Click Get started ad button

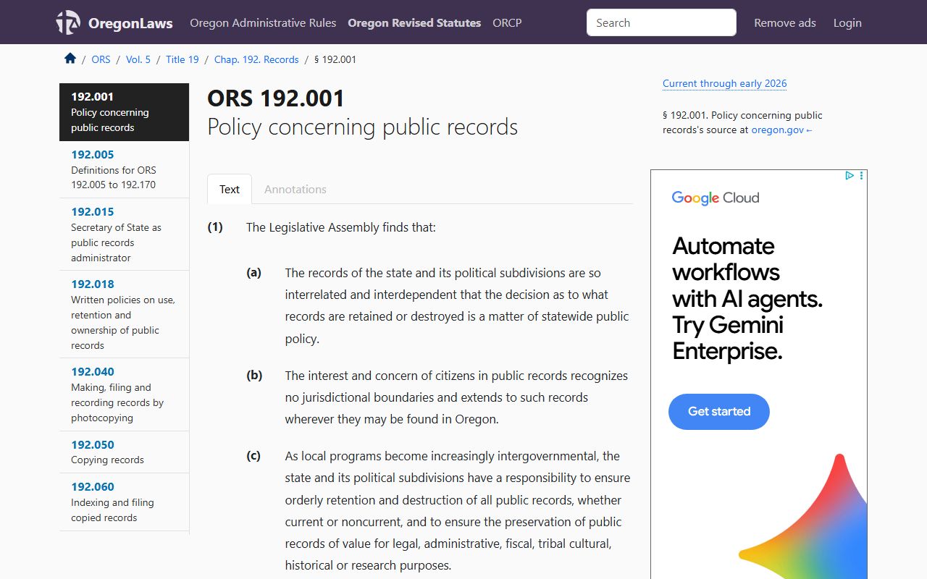(x=719, y=412)
